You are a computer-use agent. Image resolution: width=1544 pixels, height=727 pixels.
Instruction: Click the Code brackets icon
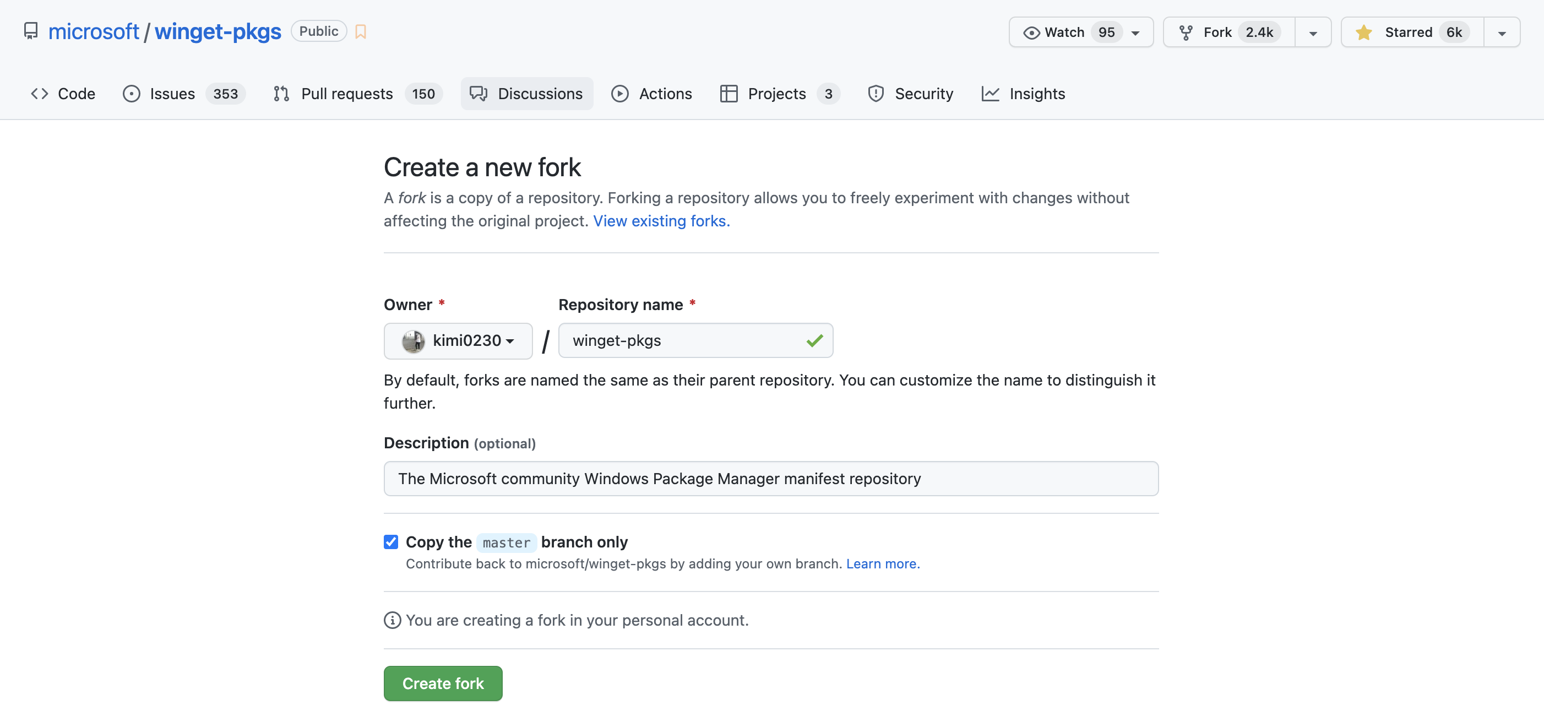coord(40,94)
